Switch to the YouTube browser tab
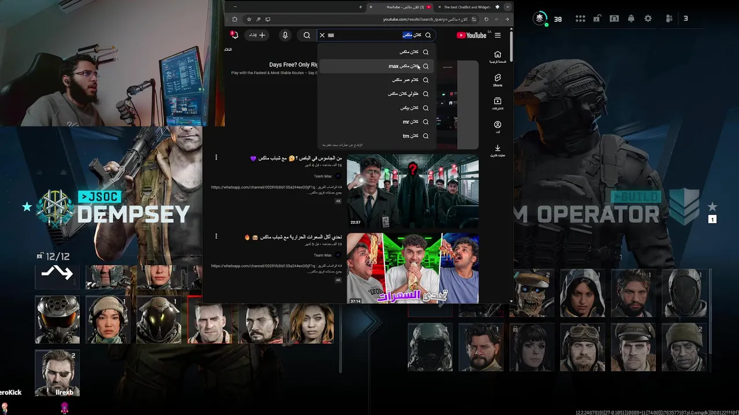The image size is (739, 415). [x=401, y=7]
